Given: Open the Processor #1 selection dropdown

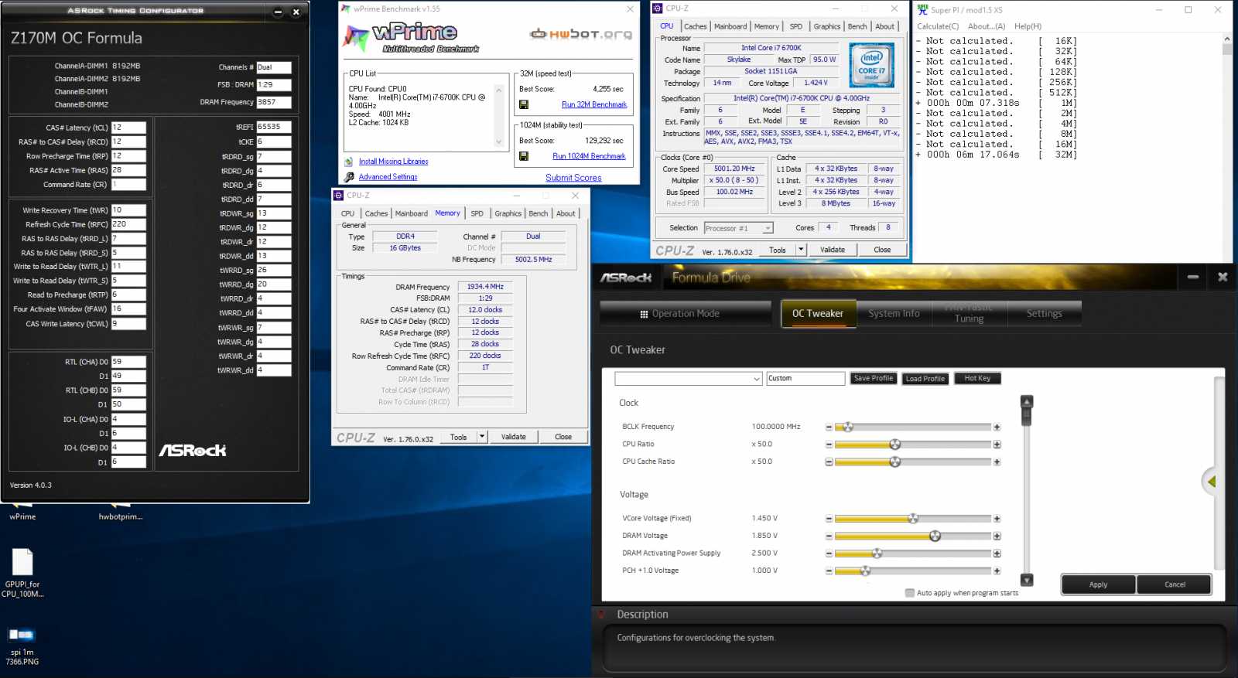Looking at the screenshot, I should [x=739, y=228].
